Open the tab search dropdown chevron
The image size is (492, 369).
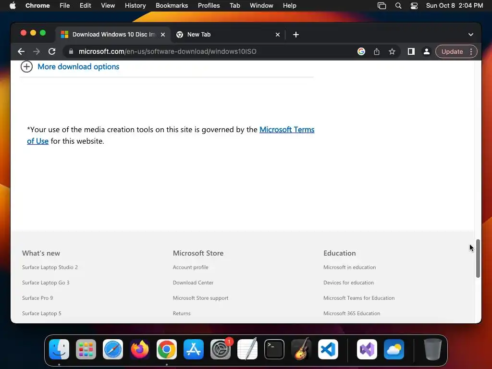click(471, 35)
